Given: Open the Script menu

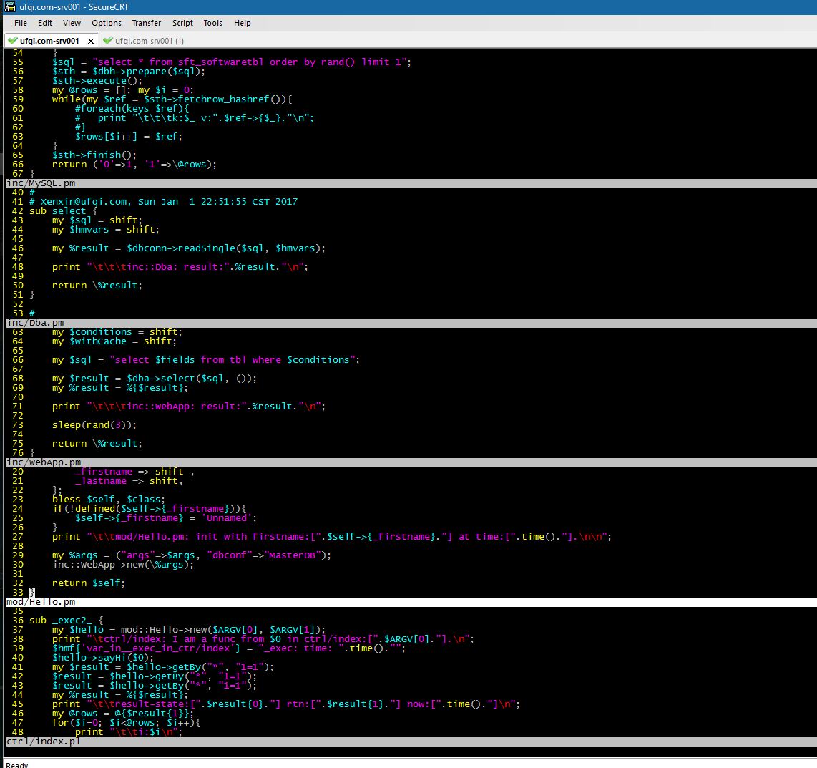Looking at the screenshot, I should [x=183, y=23].
